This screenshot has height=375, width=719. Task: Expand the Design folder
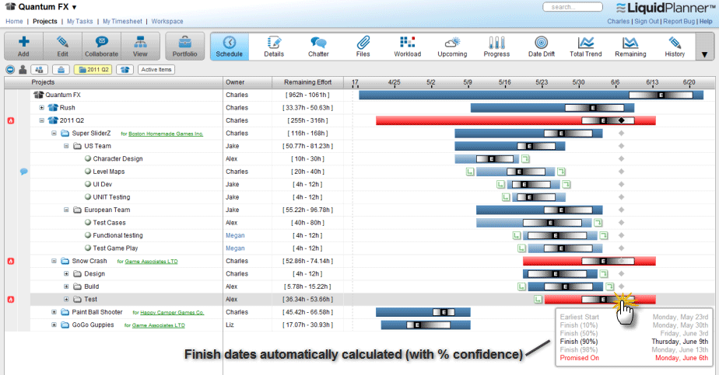[66, 273]
